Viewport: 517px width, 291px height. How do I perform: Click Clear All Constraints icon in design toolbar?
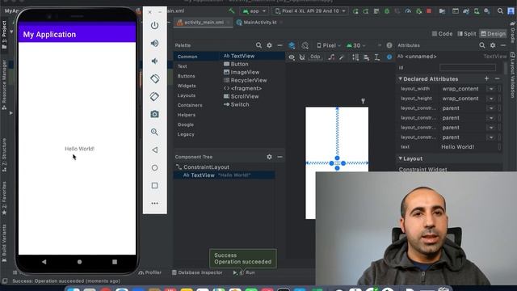(x=331, y=57)
